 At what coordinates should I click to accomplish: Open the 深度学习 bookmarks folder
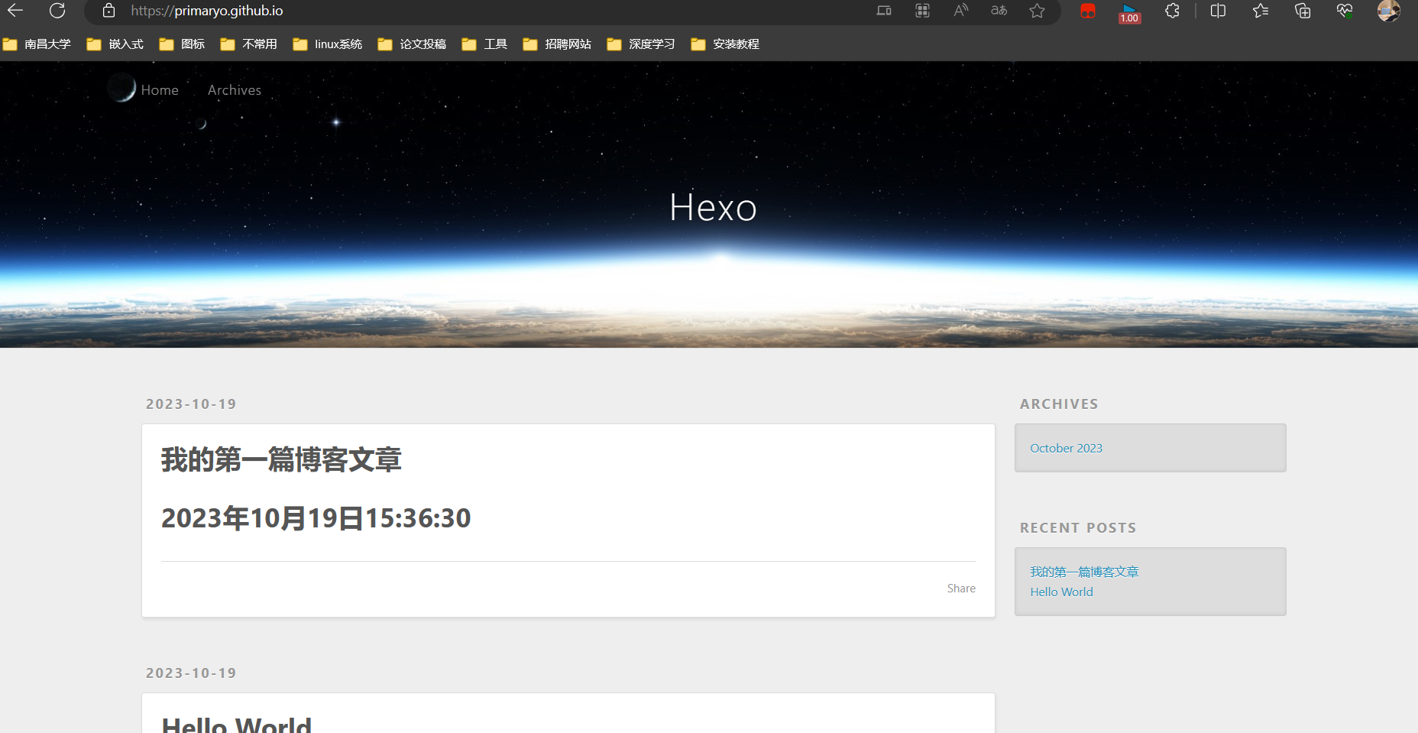point(641,44)
